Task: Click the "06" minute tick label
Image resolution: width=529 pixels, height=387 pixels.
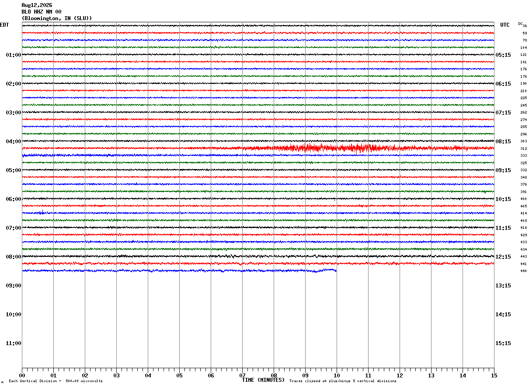Action: tap(211, 376)
